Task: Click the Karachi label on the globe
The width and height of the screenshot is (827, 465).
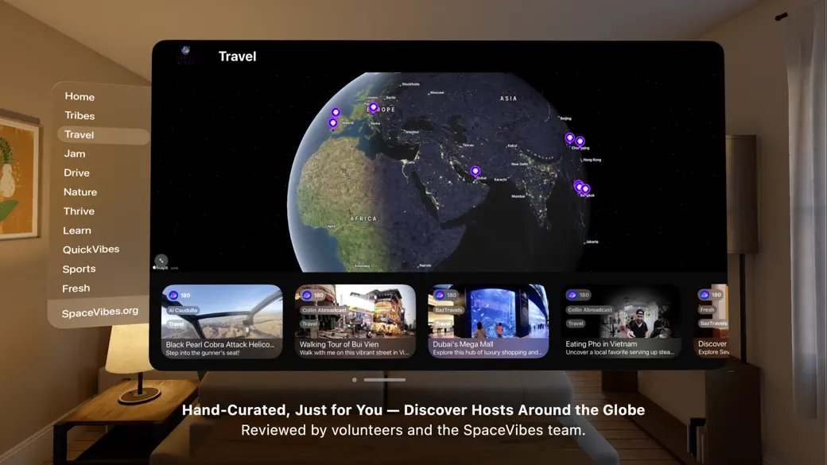Action: 500,180
